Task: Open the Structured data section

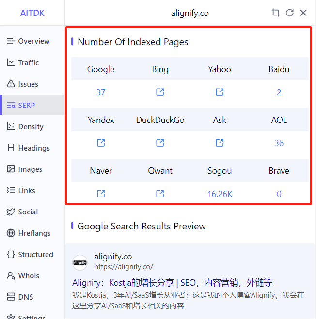Action: point(32,254)
